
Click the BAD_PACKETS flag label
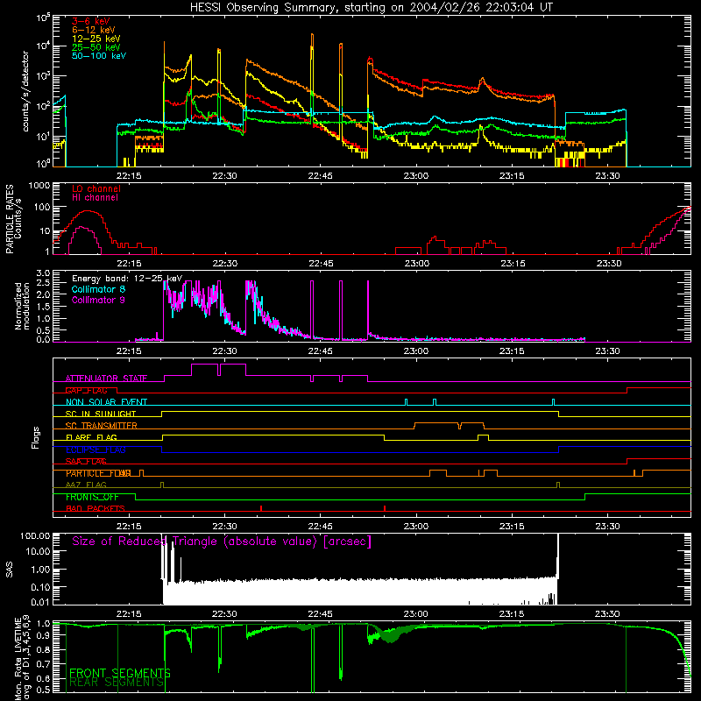pyautogui.click(x=96, y=508)
